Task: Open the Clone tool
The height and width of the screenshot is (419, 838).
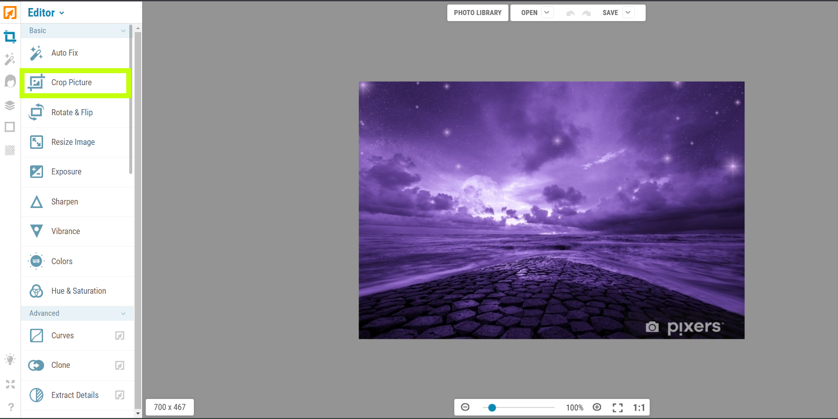Action: [x=77, y=365]
